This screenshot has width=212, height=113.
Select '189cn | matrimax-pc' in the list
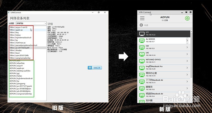(18, 43)
